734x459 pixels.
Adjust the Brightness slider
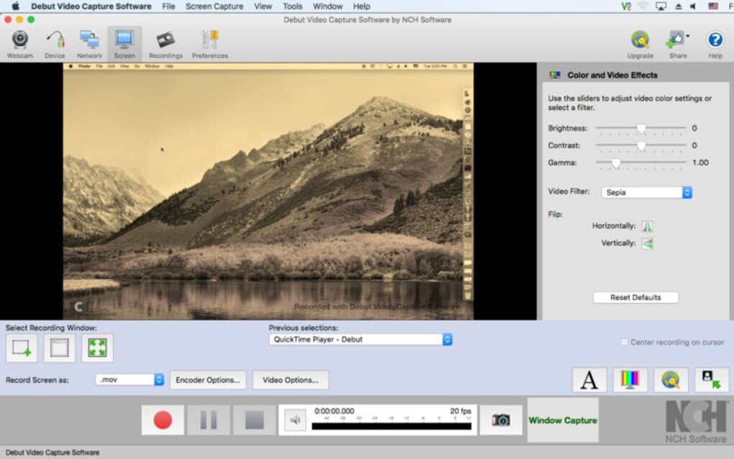click(641, 129)
